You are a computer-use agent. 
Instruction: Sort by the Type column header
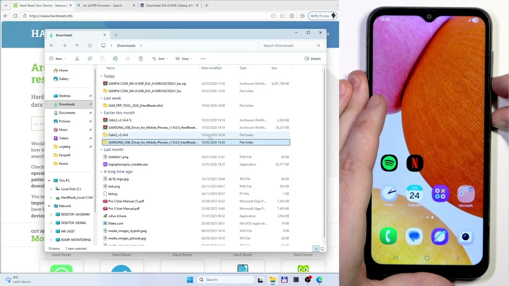coord(243,68)
